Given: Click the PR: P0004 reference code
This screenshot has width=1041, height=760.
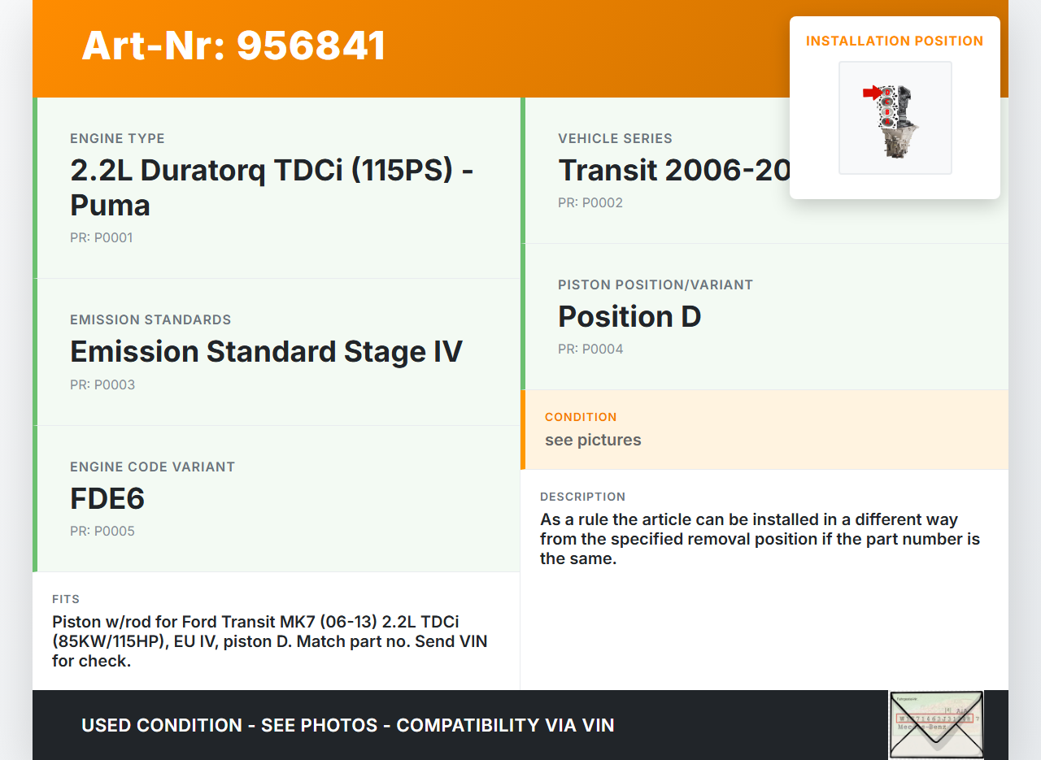Looking at the screenshot, I should point(590,350).
